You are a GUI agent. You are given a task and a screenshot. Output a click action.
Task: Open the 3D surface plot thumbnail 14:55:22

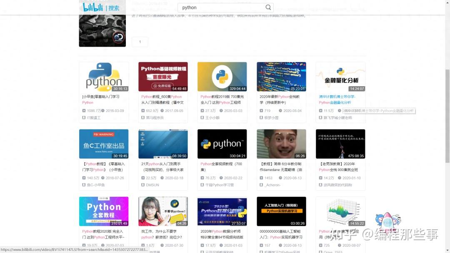340,211
